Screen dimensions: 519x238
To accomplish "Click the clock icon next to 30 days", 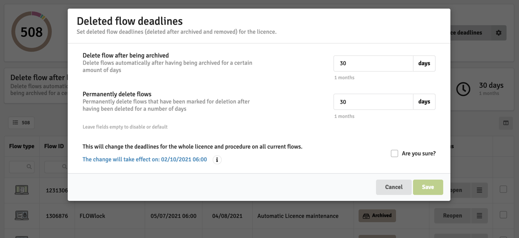I will [463, 89].
